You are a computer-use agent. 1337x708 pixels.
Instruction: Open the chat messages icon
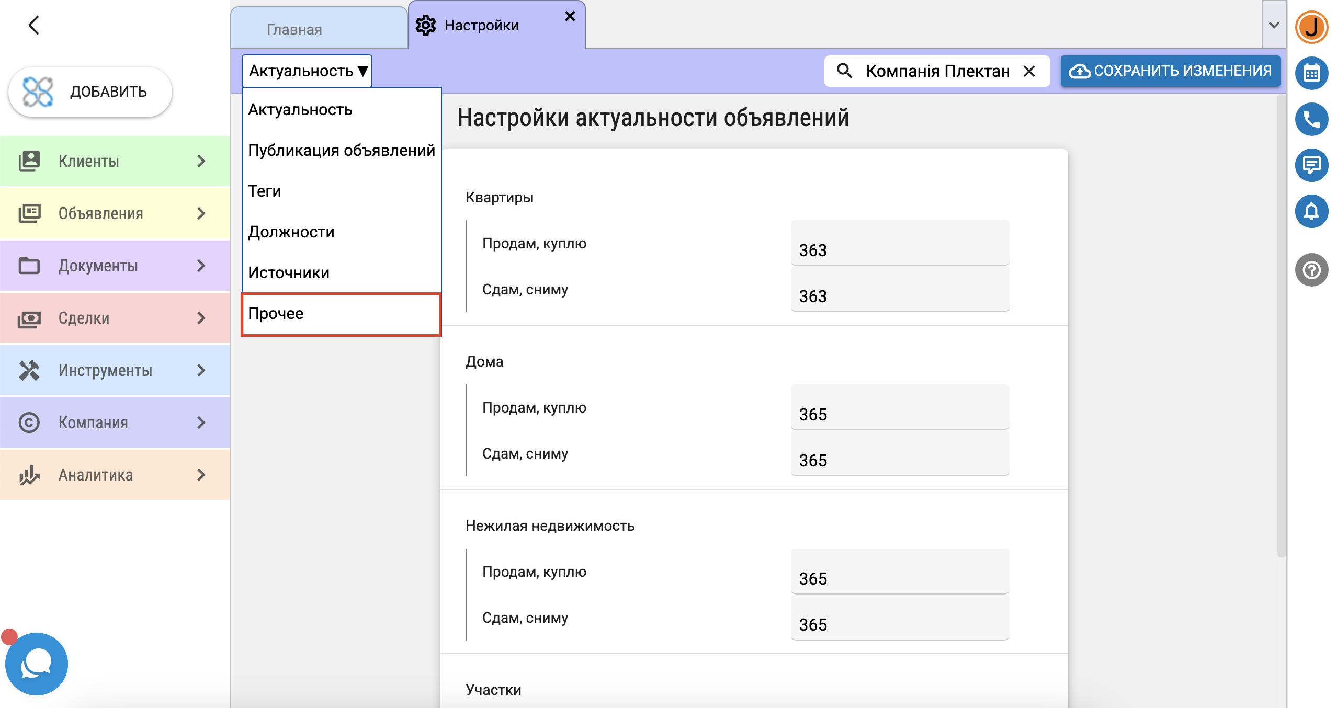1311,166
